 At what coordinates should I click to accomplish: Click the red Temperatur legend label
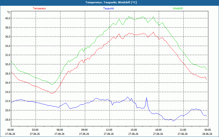[39, 8]
